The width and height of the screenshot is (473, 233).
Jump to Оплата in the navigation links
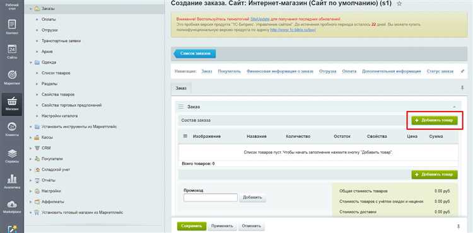click(349, 71)
